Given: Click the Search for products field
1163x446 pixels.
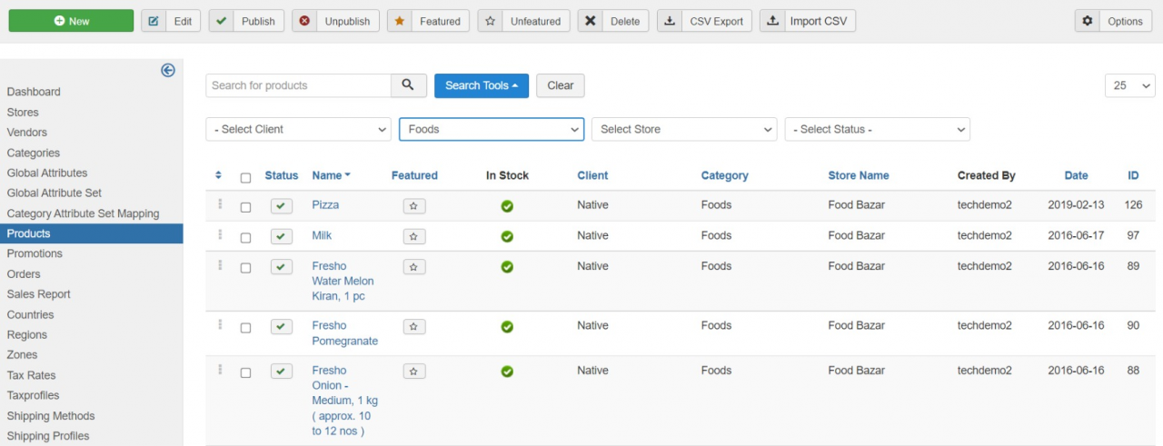Looking at the screenshot, I should (x=298, y=85).
